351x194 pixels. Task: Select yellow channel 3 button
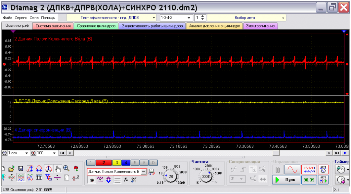pyautogui.click(x=117, y=163)
